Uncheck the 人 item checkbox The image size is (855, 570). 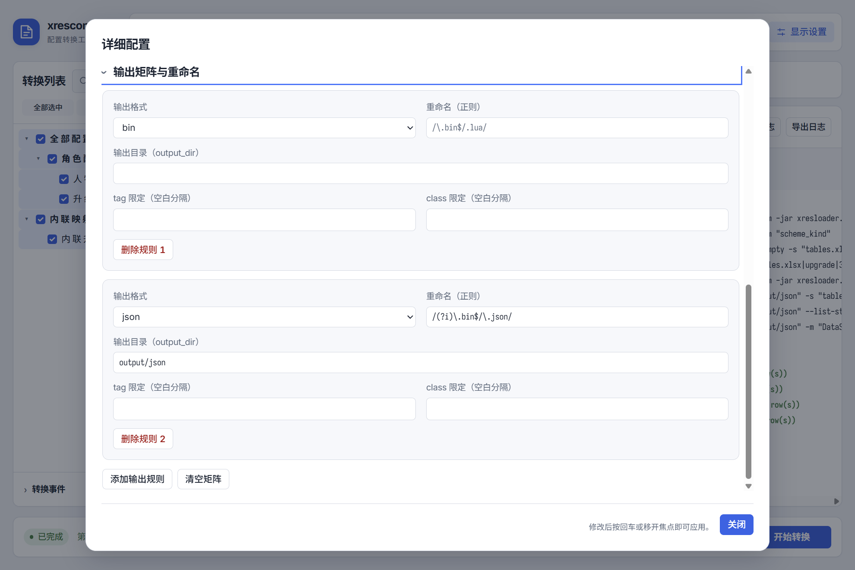click(64, 179)
